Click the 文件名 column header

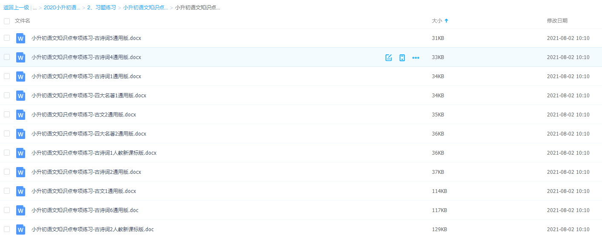pyautogui.click(x=23, y=21)
